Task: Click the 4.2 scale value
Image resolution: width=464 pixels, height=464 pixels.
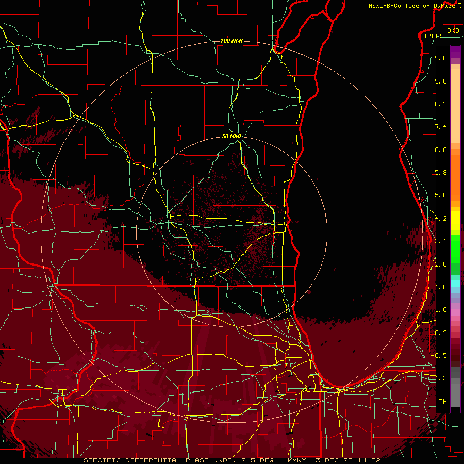Action: pos(441,219)
